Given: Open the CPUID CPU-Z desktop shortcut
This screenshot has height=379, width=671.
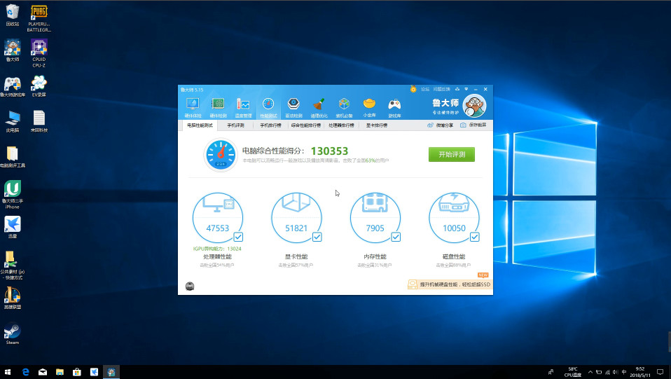Looking at the screenshot, I should [39, 53].
